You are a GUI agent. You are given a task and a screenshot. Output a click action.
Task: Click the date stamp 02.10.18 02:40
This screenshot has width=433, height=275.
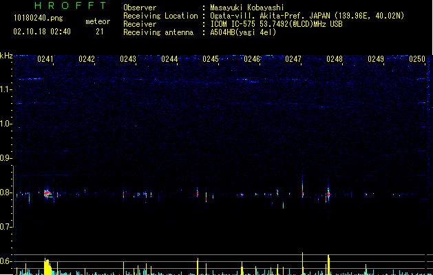point(42,32)
